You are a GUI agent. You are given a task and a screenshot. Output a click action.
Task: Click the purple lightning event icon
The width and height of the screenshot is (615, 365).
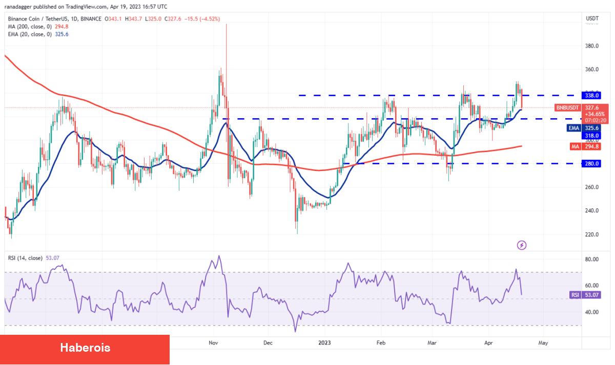(x=522, y=245)
